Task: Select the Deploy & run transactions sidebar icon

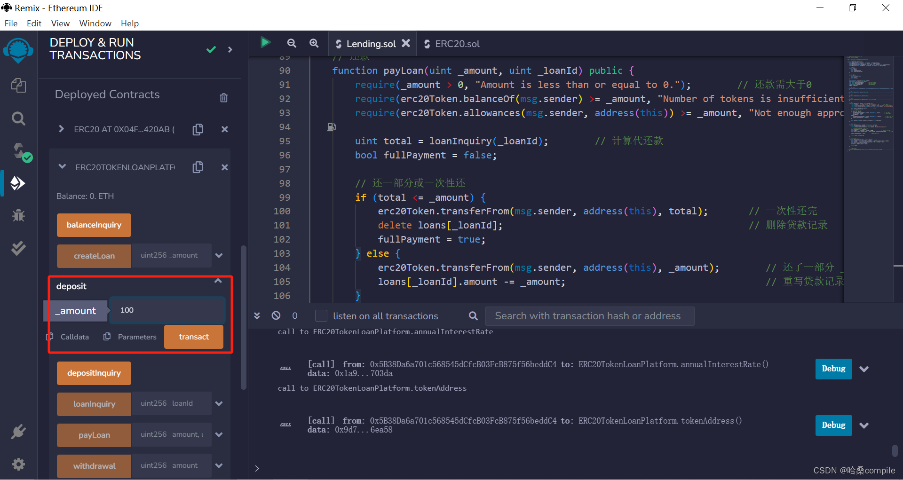Action: tap(18, 183)
